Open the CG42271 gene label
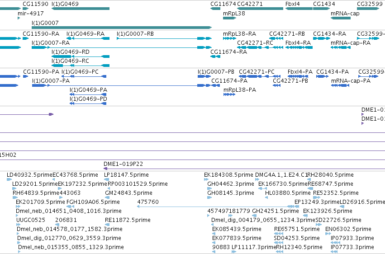Screen dimensions: 385x254 (250, 4)
